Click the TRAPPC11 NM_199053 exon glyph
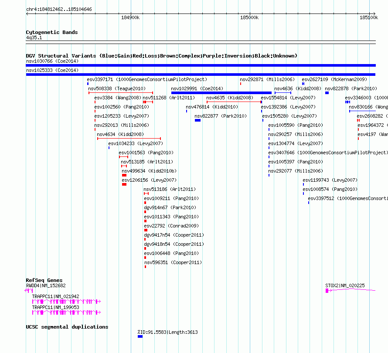Image resolution: width=388 pixels, height=353 pixels. coord(66,312)
